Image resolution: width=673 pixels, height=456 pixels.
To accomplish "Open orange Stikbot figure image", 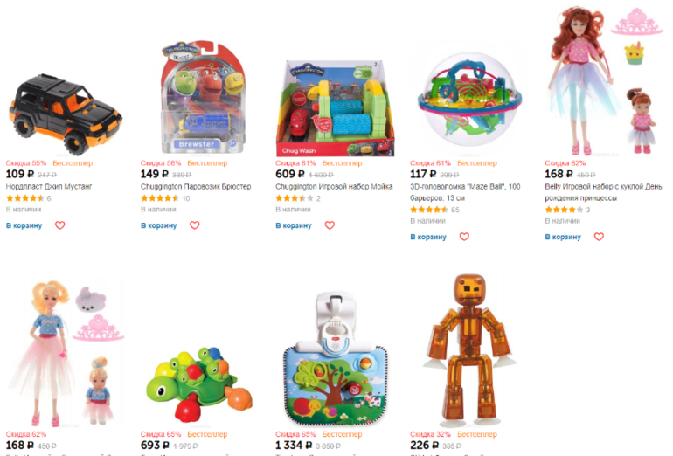I will click(469, 349).
